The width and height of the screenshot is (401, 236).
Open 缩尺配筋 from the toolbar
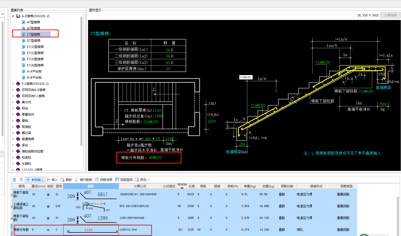pyautogui.click(x=83, y=180)
